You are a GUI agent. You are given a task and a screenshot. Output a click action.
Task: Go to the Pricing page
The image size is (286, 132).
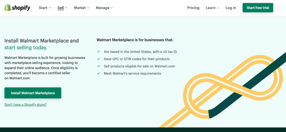(x=193, y=8)
